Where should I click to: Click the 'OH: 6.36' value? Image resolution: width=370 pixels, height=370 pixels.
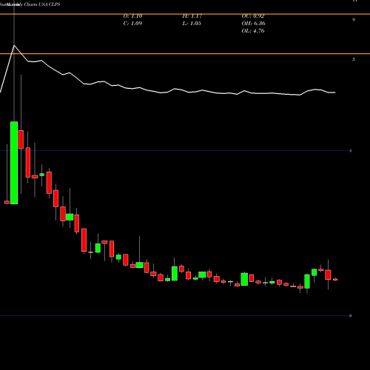tap(253, 24)
